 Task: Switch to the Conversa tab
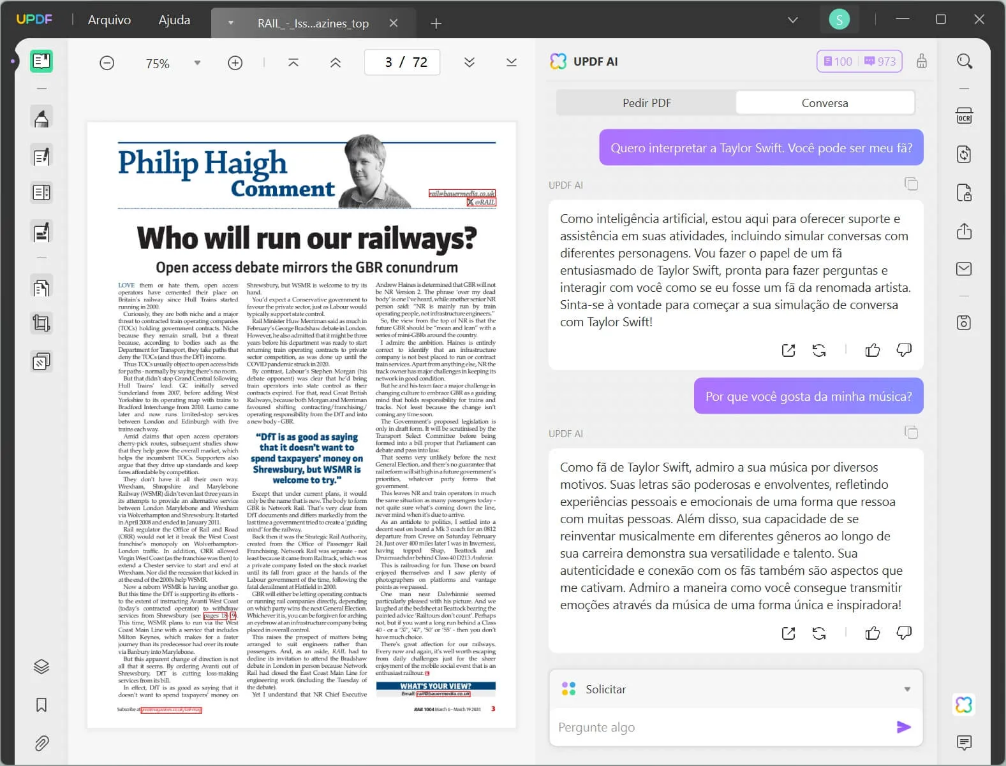[x=825, y=103]
